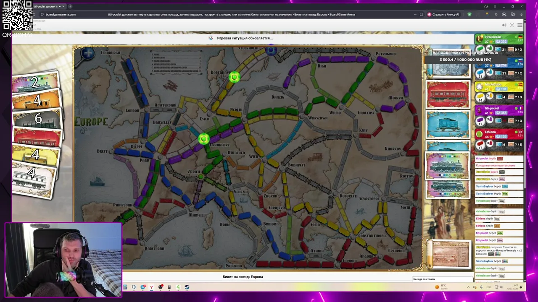Click the 'Беседа за столом' chat field
This screenshot has width=538, height=302.
(443, 279)
